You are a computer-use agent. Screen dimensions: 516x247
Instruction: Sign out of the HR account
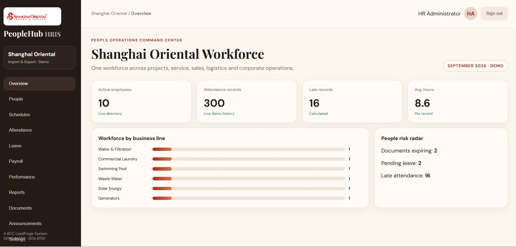point(494,14)
